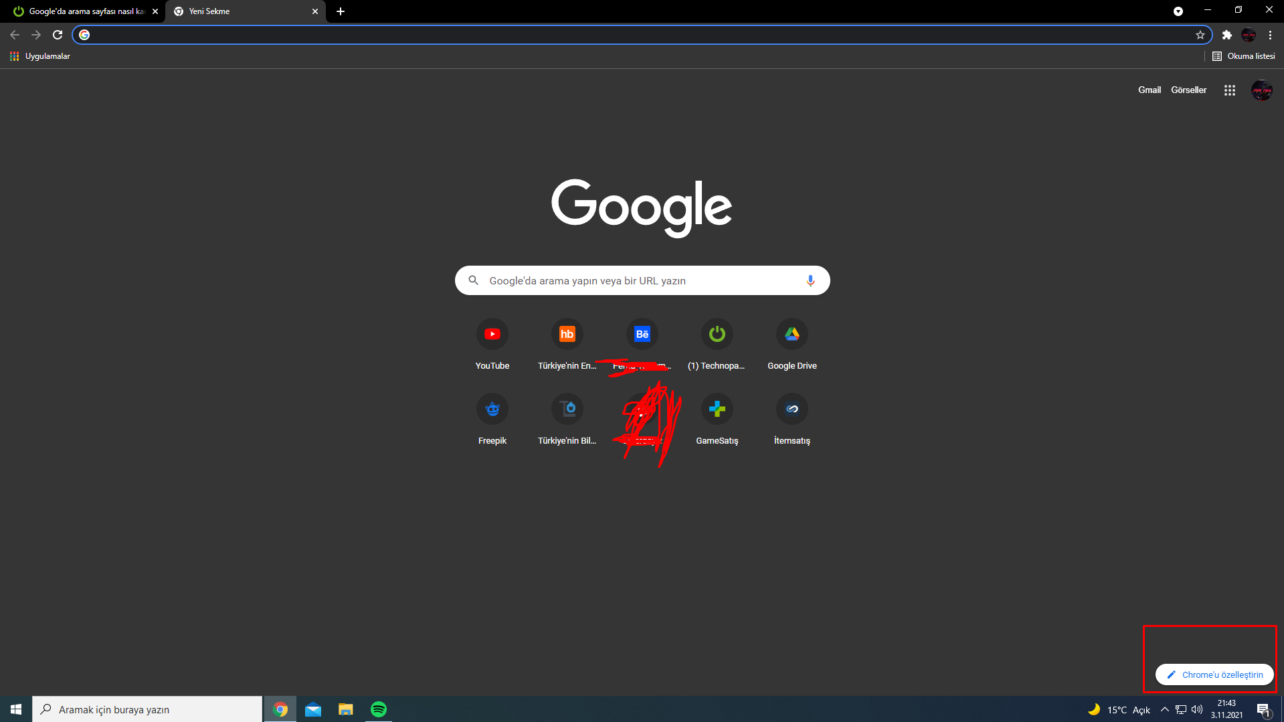Viewport: 1284px width, 722px height.
Task: Open the taskbar clock and calendar
Action: (1227, 709)
